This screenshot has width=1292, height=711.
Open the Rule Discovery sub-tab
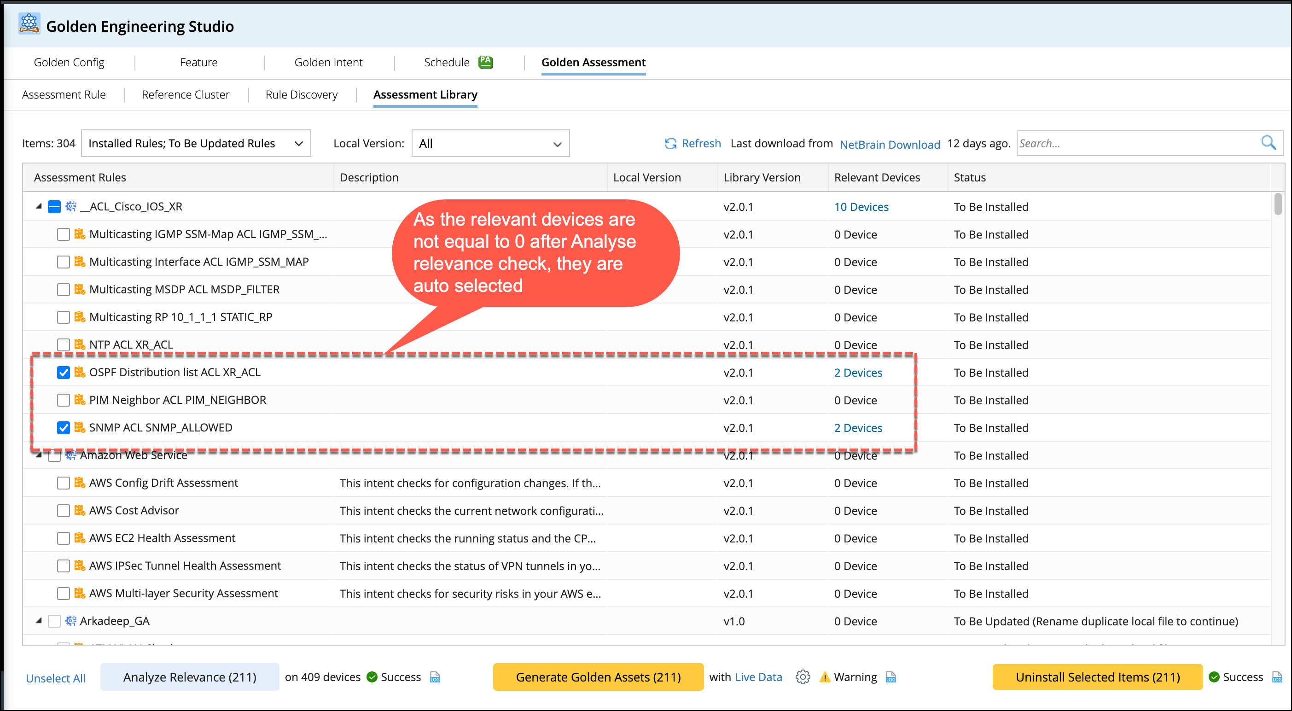coord(302,94)
